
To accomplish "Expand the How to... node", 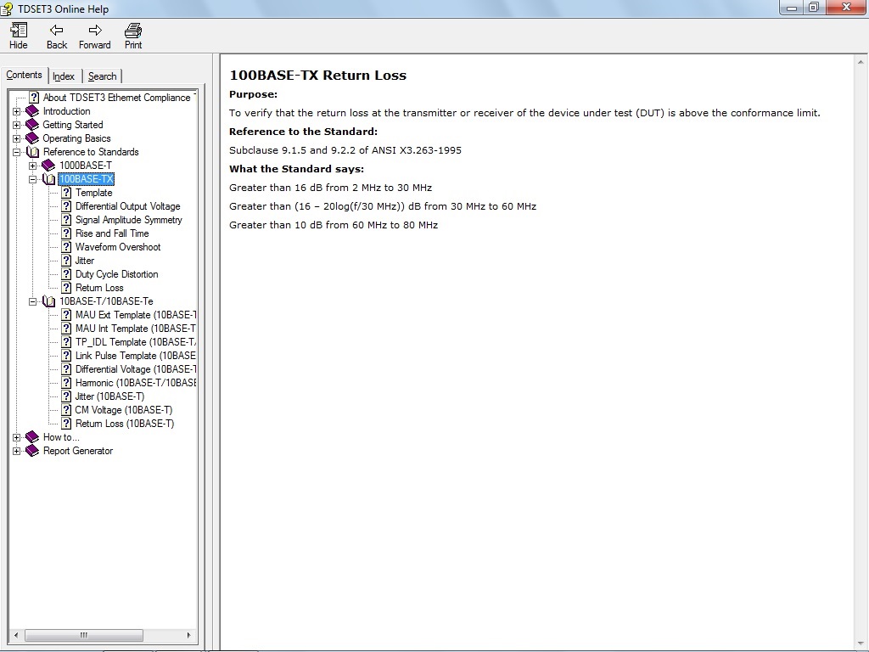I will 17,437.
